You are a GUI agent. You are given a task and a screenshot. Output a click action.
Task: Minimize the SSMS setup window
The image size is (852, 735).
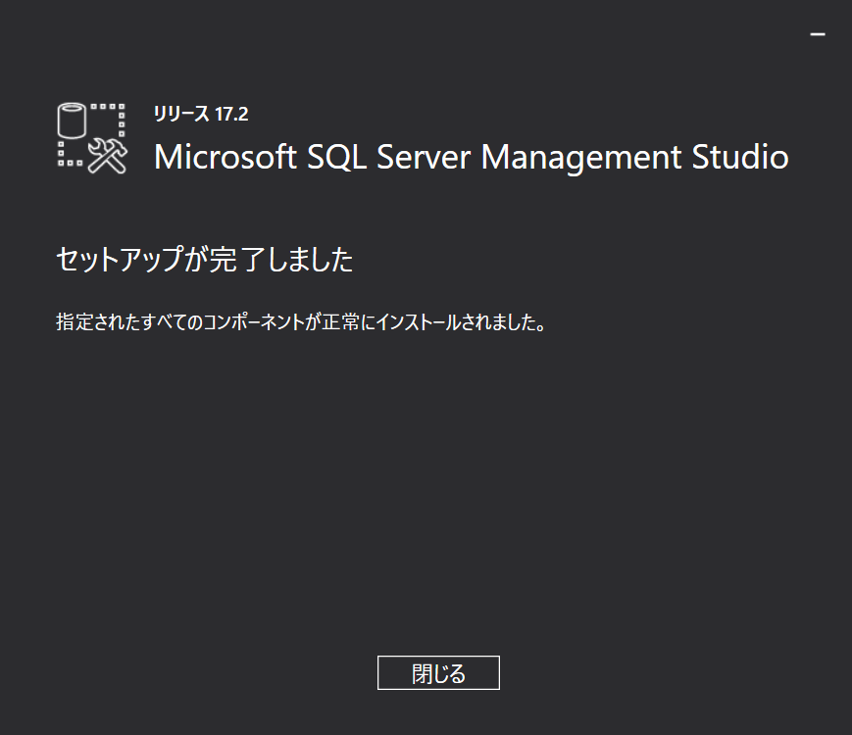coord(818,34)
